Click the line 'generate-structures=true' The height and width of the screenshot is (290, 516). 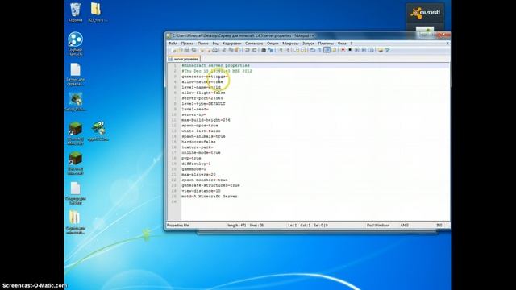[x=210, y=185]
